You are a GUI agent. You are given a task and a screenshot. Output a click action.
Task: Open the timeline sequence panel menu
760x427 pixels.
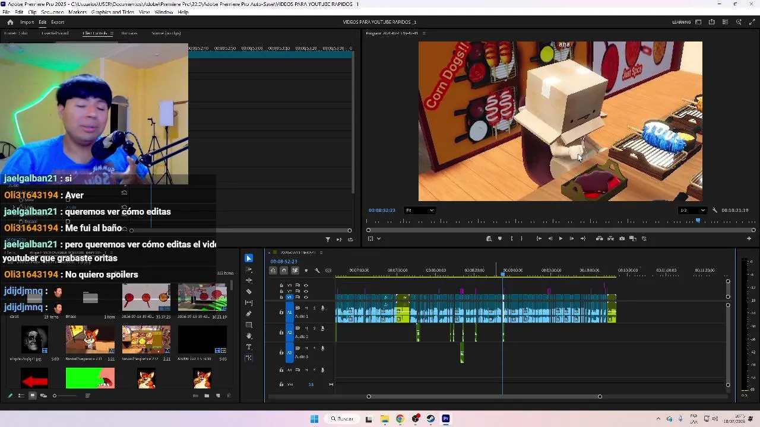click(322, 251)
